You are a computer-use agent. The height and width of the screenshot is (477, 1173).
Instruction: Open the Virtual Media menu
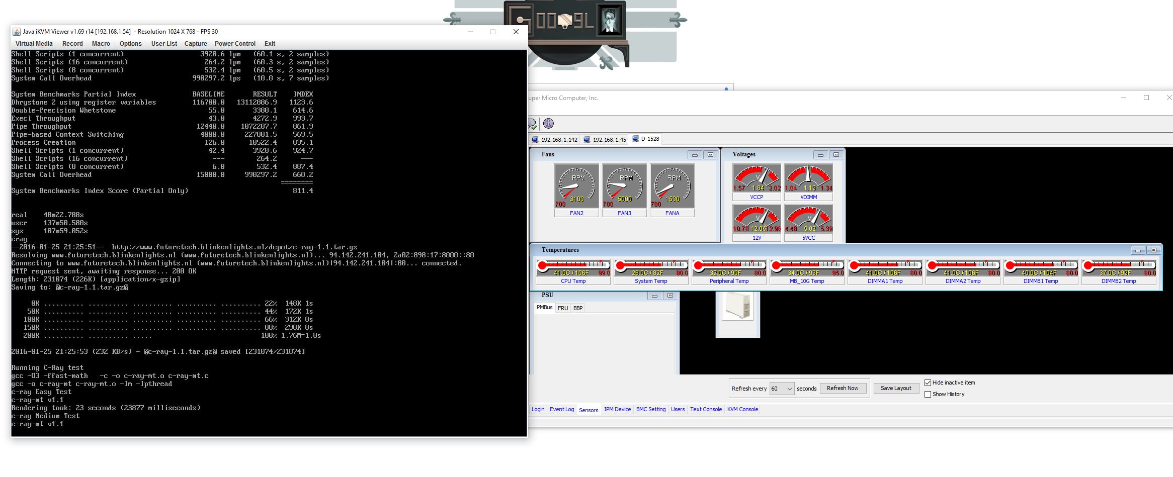34,44
